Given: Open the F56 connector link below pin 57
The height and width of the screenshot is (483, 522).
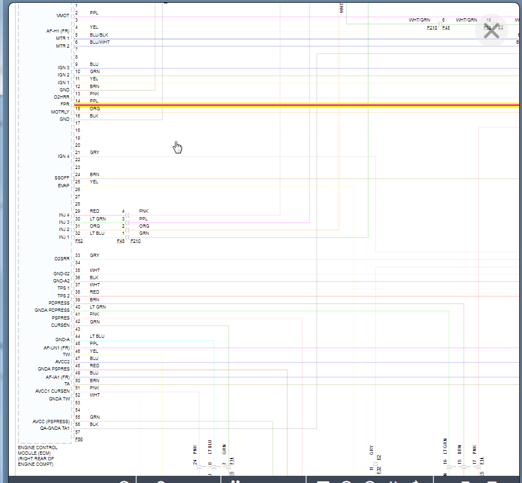Looking at the screenshot, I should (79, 439).
